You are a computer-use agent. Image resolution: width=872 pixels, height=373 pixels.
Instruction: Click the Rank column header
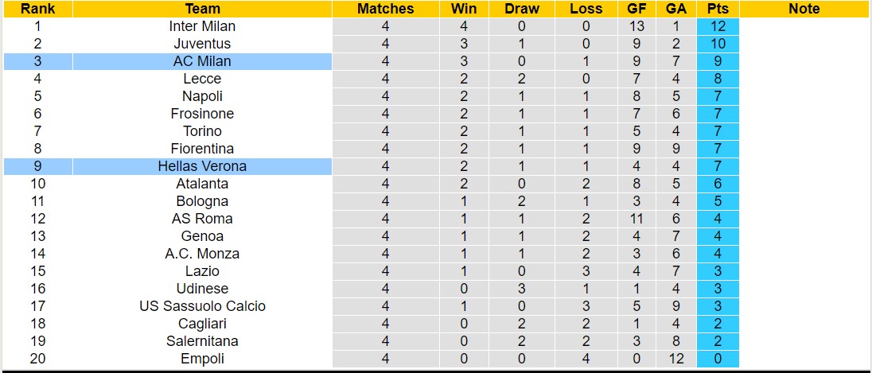tap(37, 9)
